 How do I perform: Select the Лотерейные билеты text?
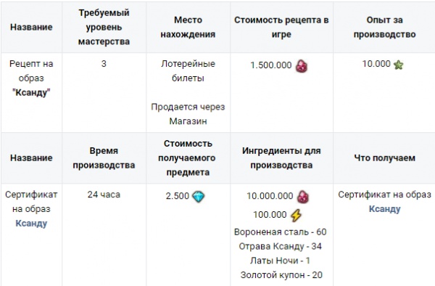pyautogui.click(x=188, y=71)
